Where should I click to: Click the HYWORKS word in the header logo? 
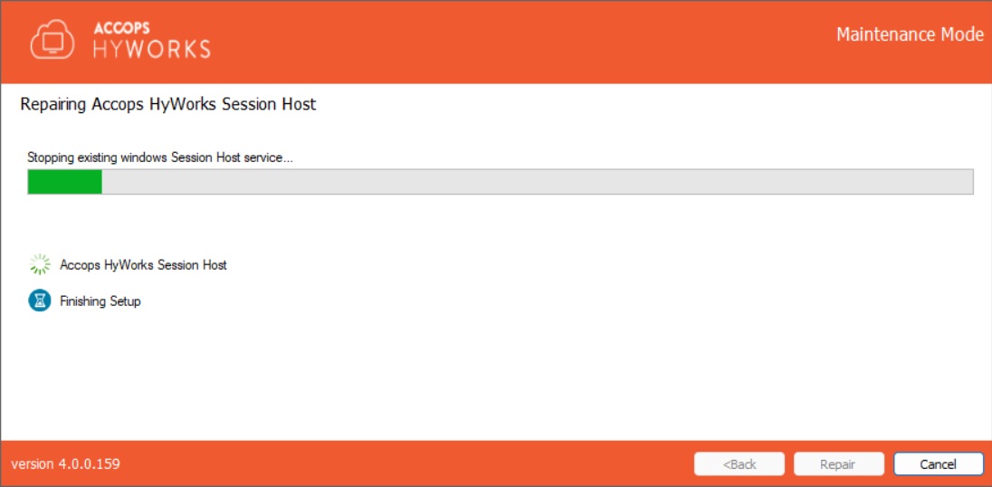click(152, 49)
